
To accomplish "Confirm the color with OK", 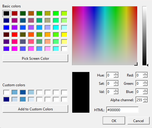I will tap(114, 121).
